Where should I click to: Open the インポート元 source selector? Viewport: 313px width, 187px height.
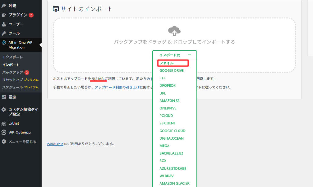click(x=170, y=54)
